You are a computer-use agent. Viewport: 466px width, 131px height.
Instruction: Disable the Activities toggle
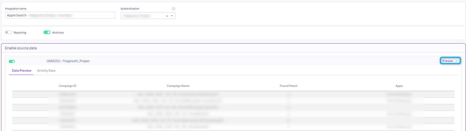[47, 32]
